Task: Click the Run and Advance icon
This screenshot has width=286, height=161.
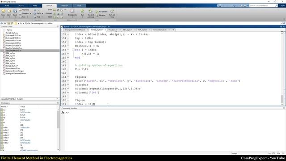Action: click(x=90, y=11)
